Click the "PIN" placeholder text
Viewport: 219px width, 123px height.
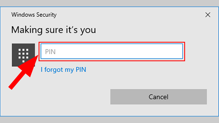[x=50, y=52]
